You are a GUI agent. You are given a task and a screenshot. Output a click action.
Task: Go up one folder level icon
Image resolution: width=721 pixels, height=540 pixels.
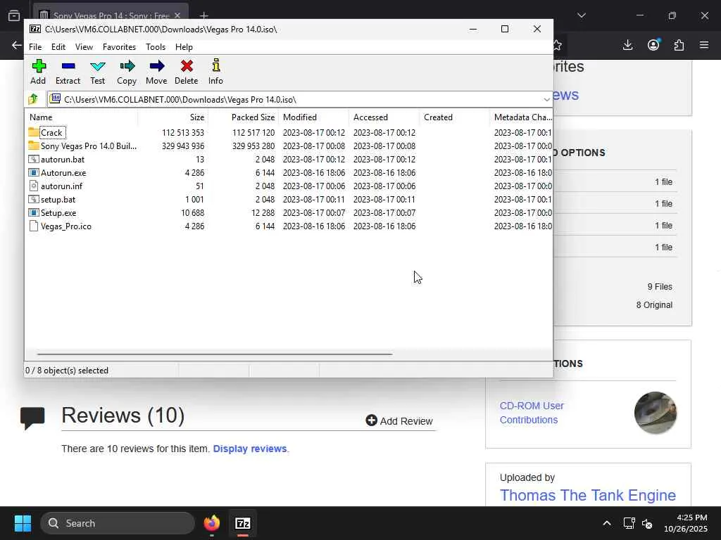pyautogui.click(x=33, y=98)
